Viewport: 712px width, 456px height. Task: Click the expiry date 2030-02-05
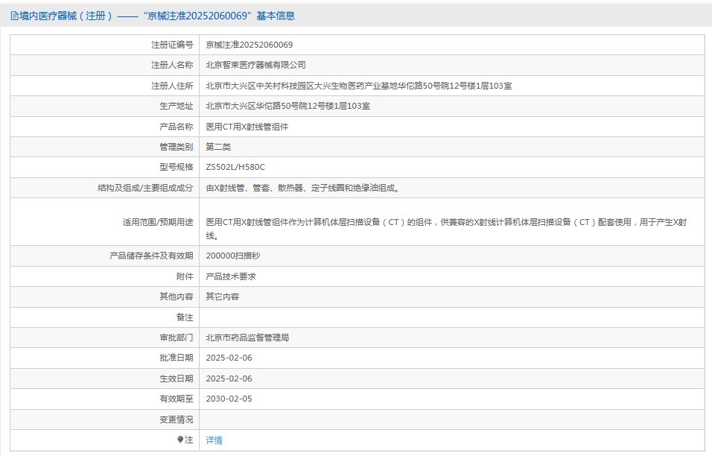point(229,399)
